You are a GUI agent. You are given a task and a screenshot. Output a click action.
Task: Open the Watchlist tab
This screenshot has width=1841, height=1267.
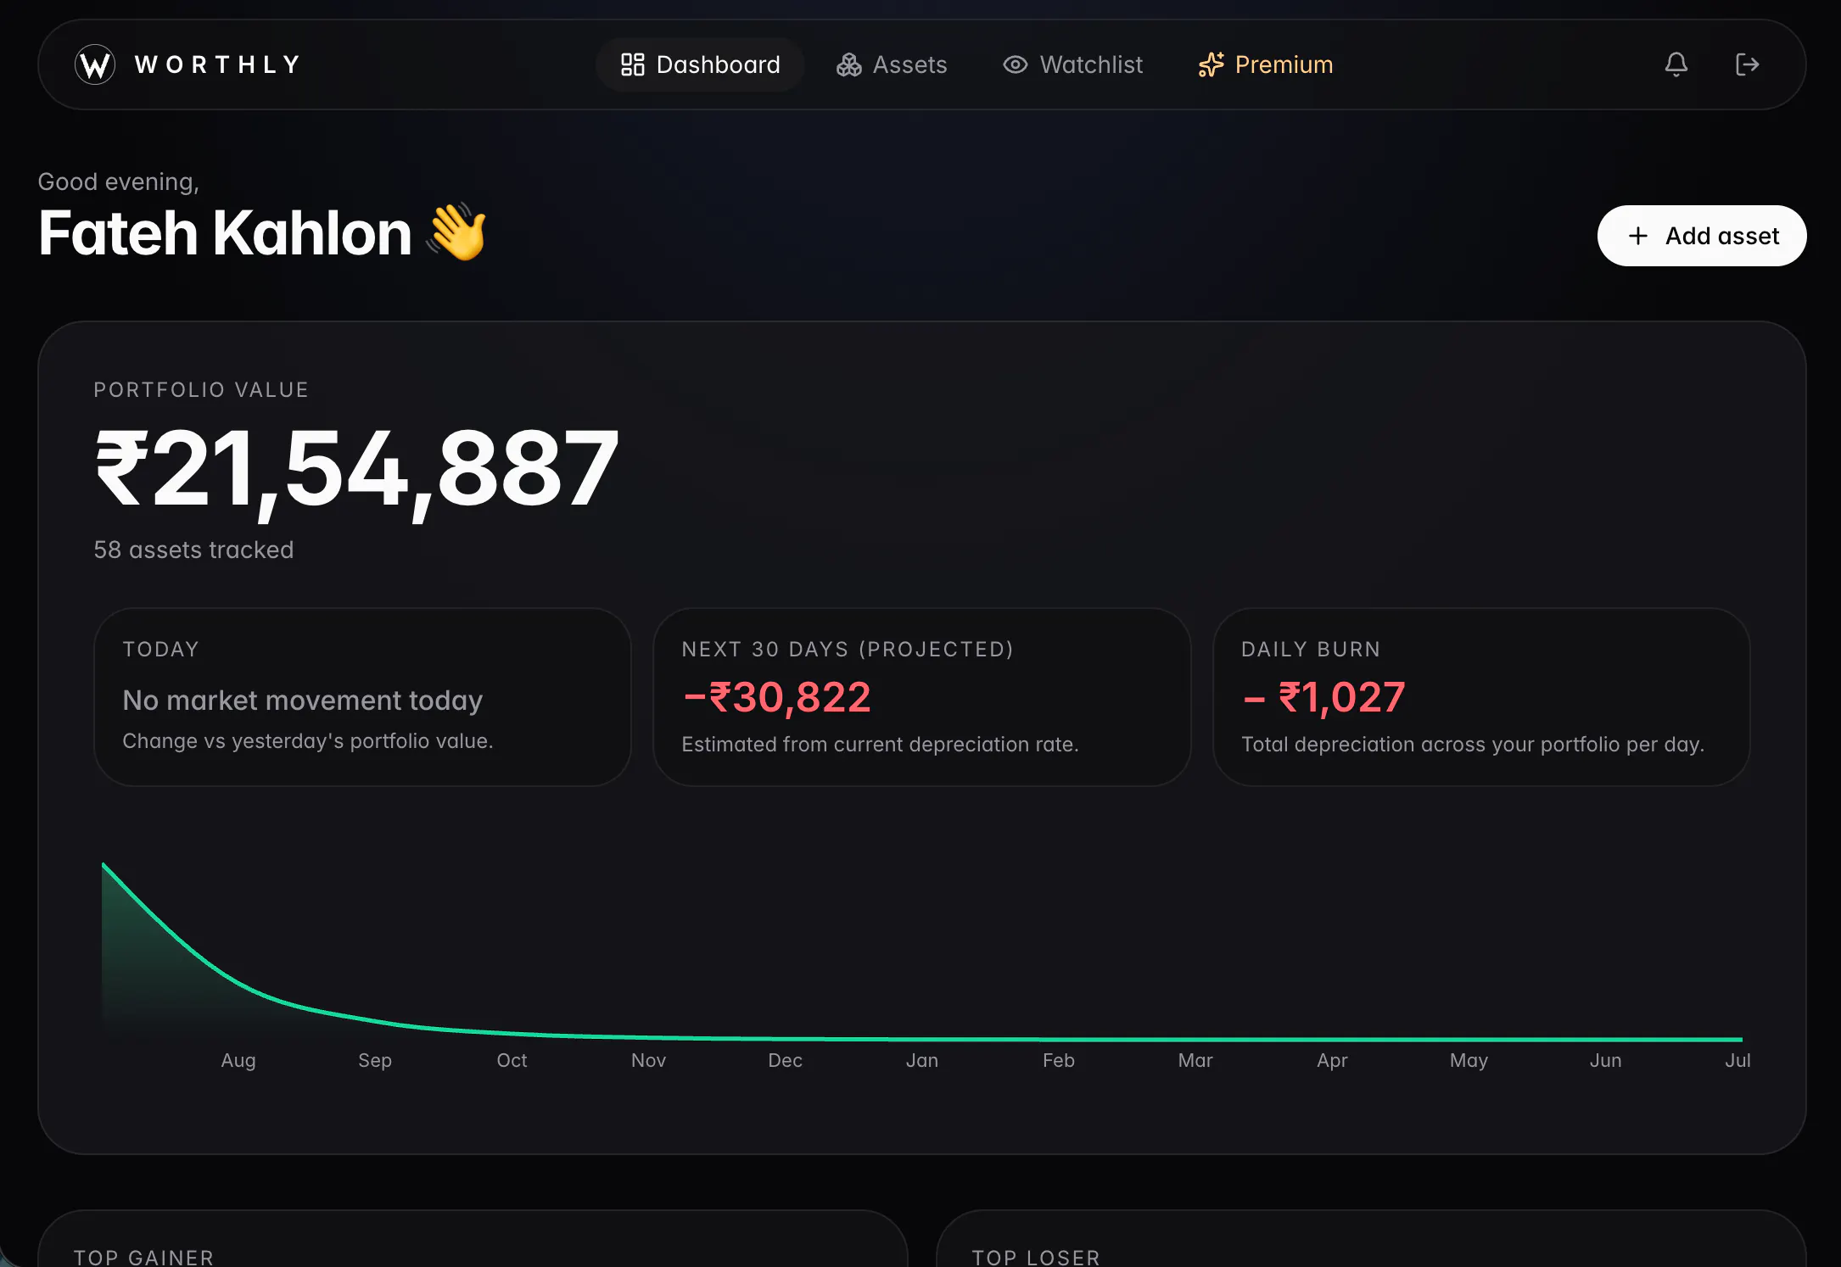point(1072,64)
